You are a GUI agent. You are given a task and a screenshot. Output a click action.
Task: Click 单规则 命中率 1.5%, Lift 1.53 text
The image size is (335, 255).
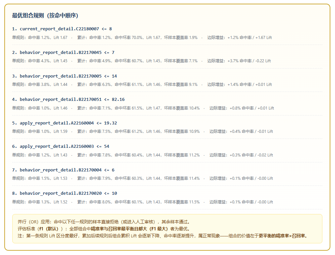pos(40,178)
